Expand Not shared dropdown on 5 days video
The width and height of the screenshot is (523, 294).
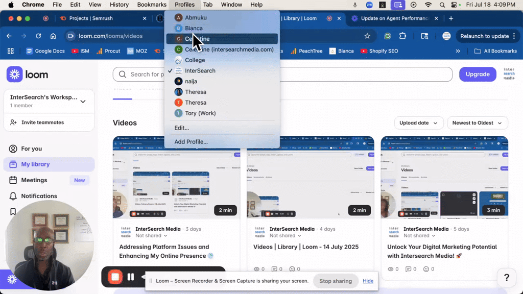419,236
